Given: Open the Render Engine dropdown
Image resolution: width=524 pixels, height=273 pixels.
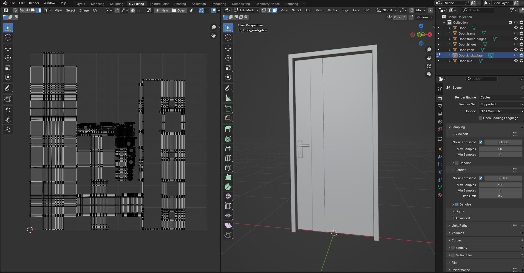Looking at the screenshot, I should pyautogui.click(x=501, y=97).
